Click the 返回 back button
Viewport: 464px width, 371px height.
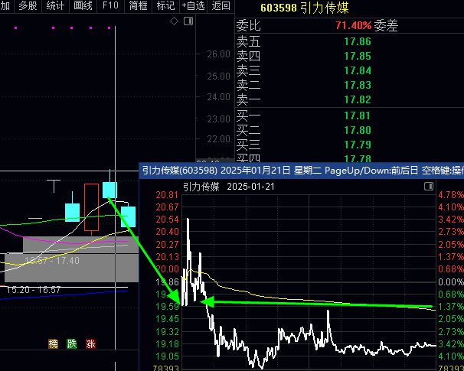221,5
